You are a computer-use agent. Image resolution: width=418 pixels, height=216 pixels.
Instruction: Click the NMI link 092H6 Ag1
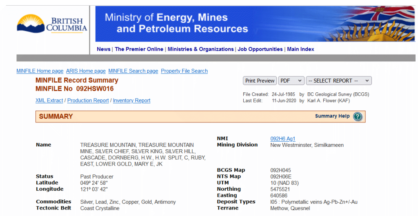tap(282, 139)
